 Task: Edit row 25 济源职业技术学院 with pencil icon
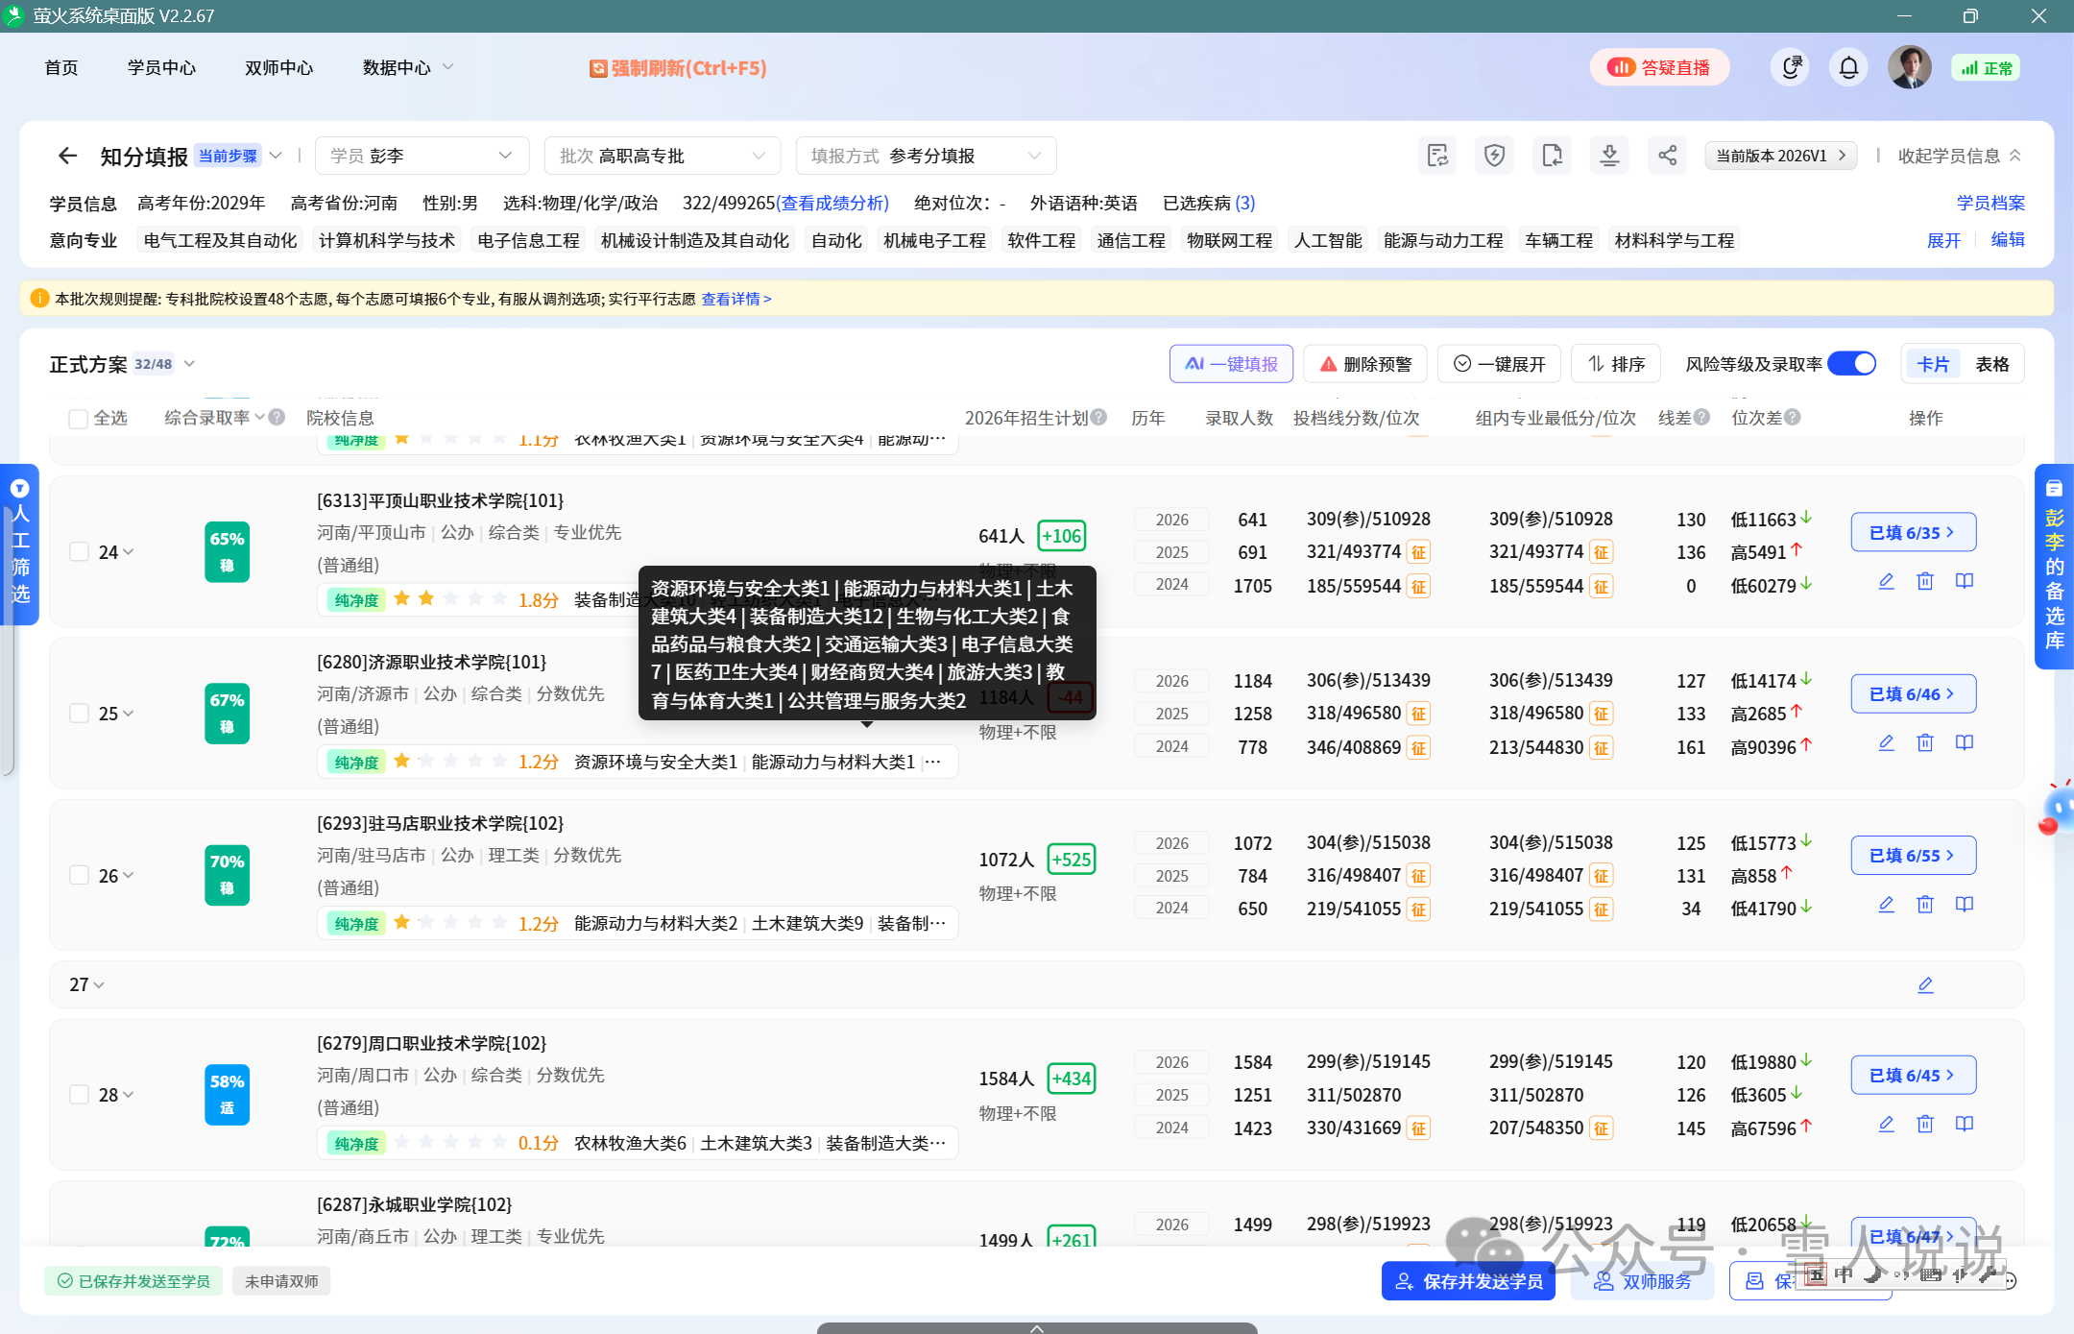coord(1886,742)
